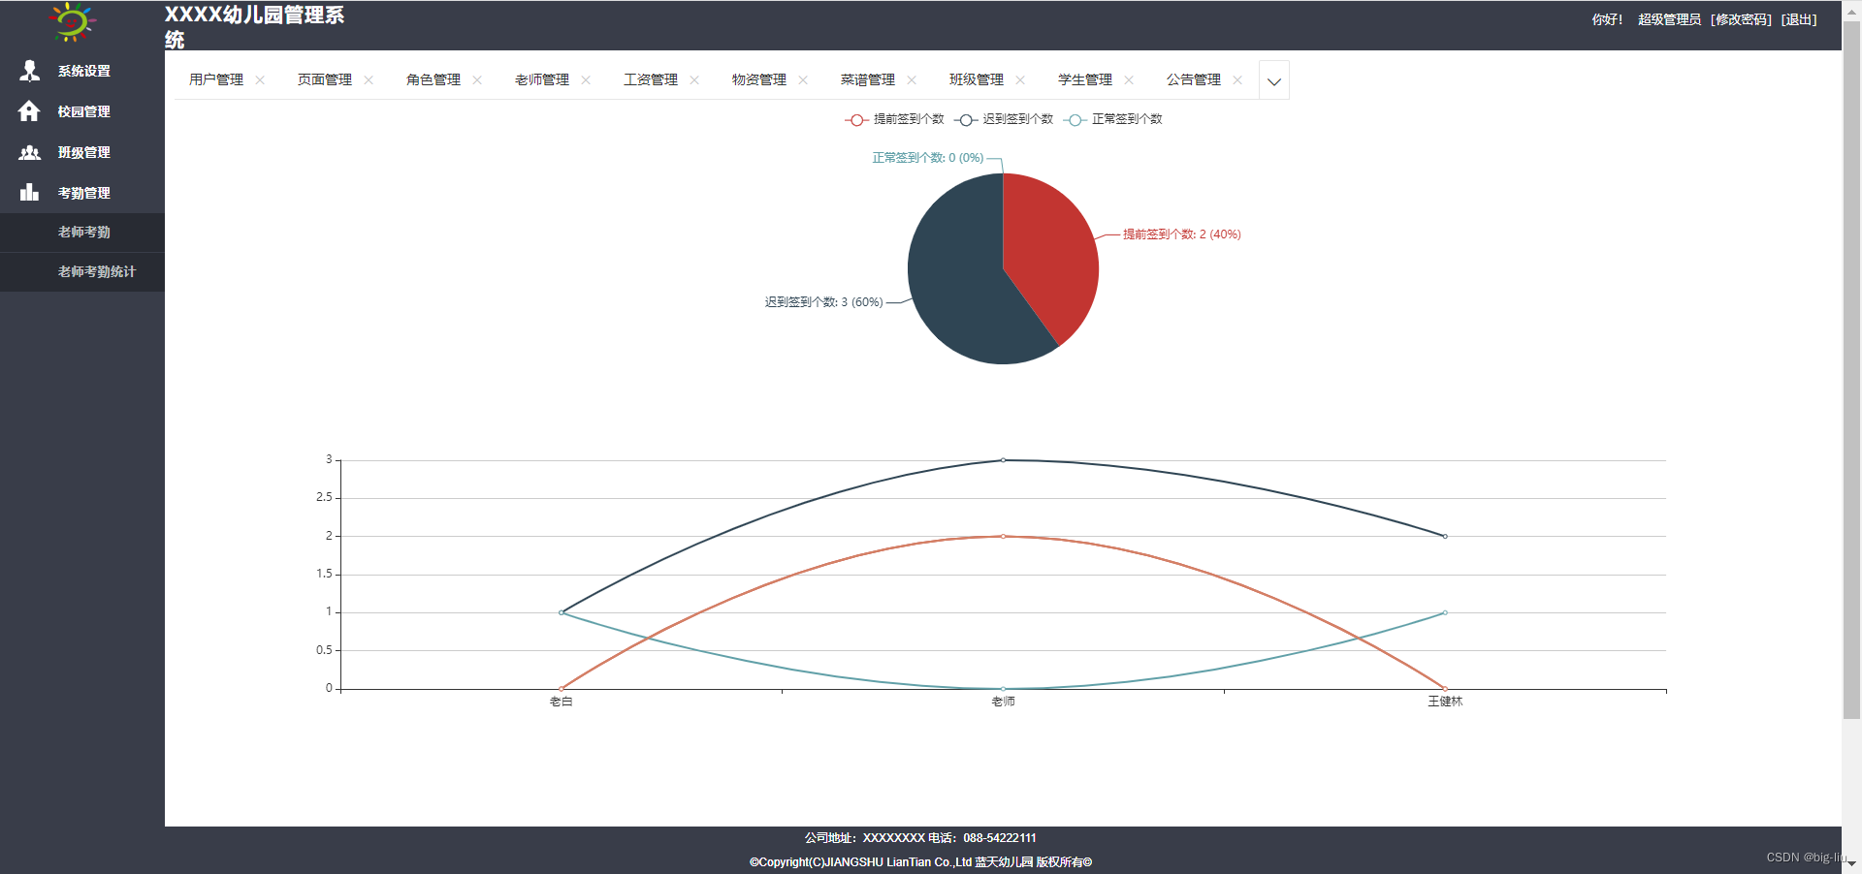Switch to the 工资管理 tab
This screenshot has height=874, width=1862.
point(651,79)
